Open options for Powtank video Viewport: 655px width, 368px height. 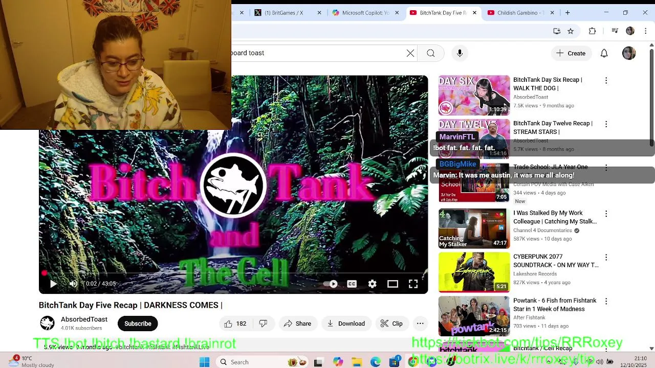[606, 301]
